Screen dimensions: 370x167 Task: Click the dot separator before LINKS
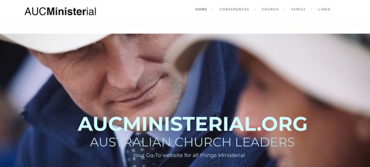[312, 9]
